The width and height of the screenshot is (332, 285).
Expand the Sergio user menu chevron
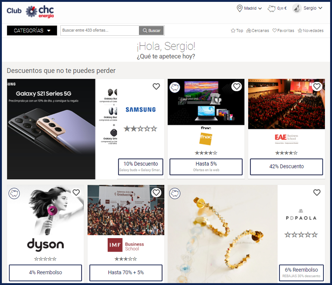click(x=320, y=8)
